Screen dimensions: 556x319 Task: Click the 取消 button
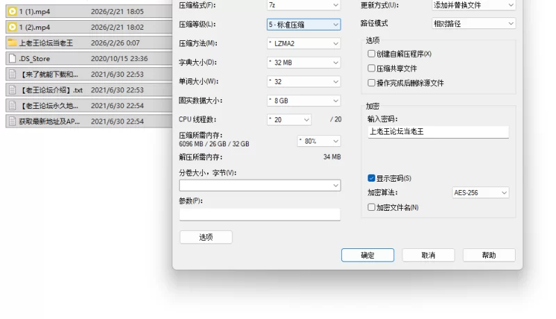tap(428, 255)
